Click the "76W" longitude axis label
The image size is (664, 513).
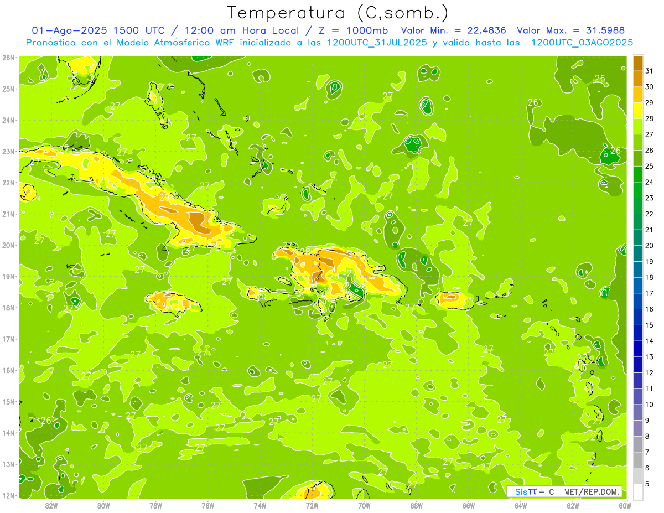(x=207, y=505)
